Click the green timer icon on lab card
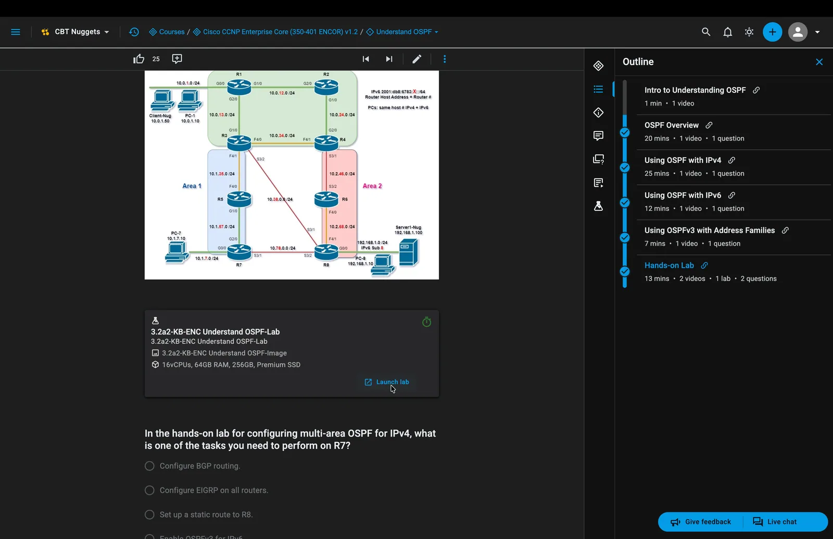The width and height of the screenshot is (833, 539). point(426,322)
